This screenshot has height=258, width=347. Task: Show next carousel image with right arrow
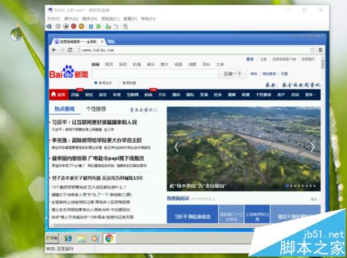click(x=312, y=146)
